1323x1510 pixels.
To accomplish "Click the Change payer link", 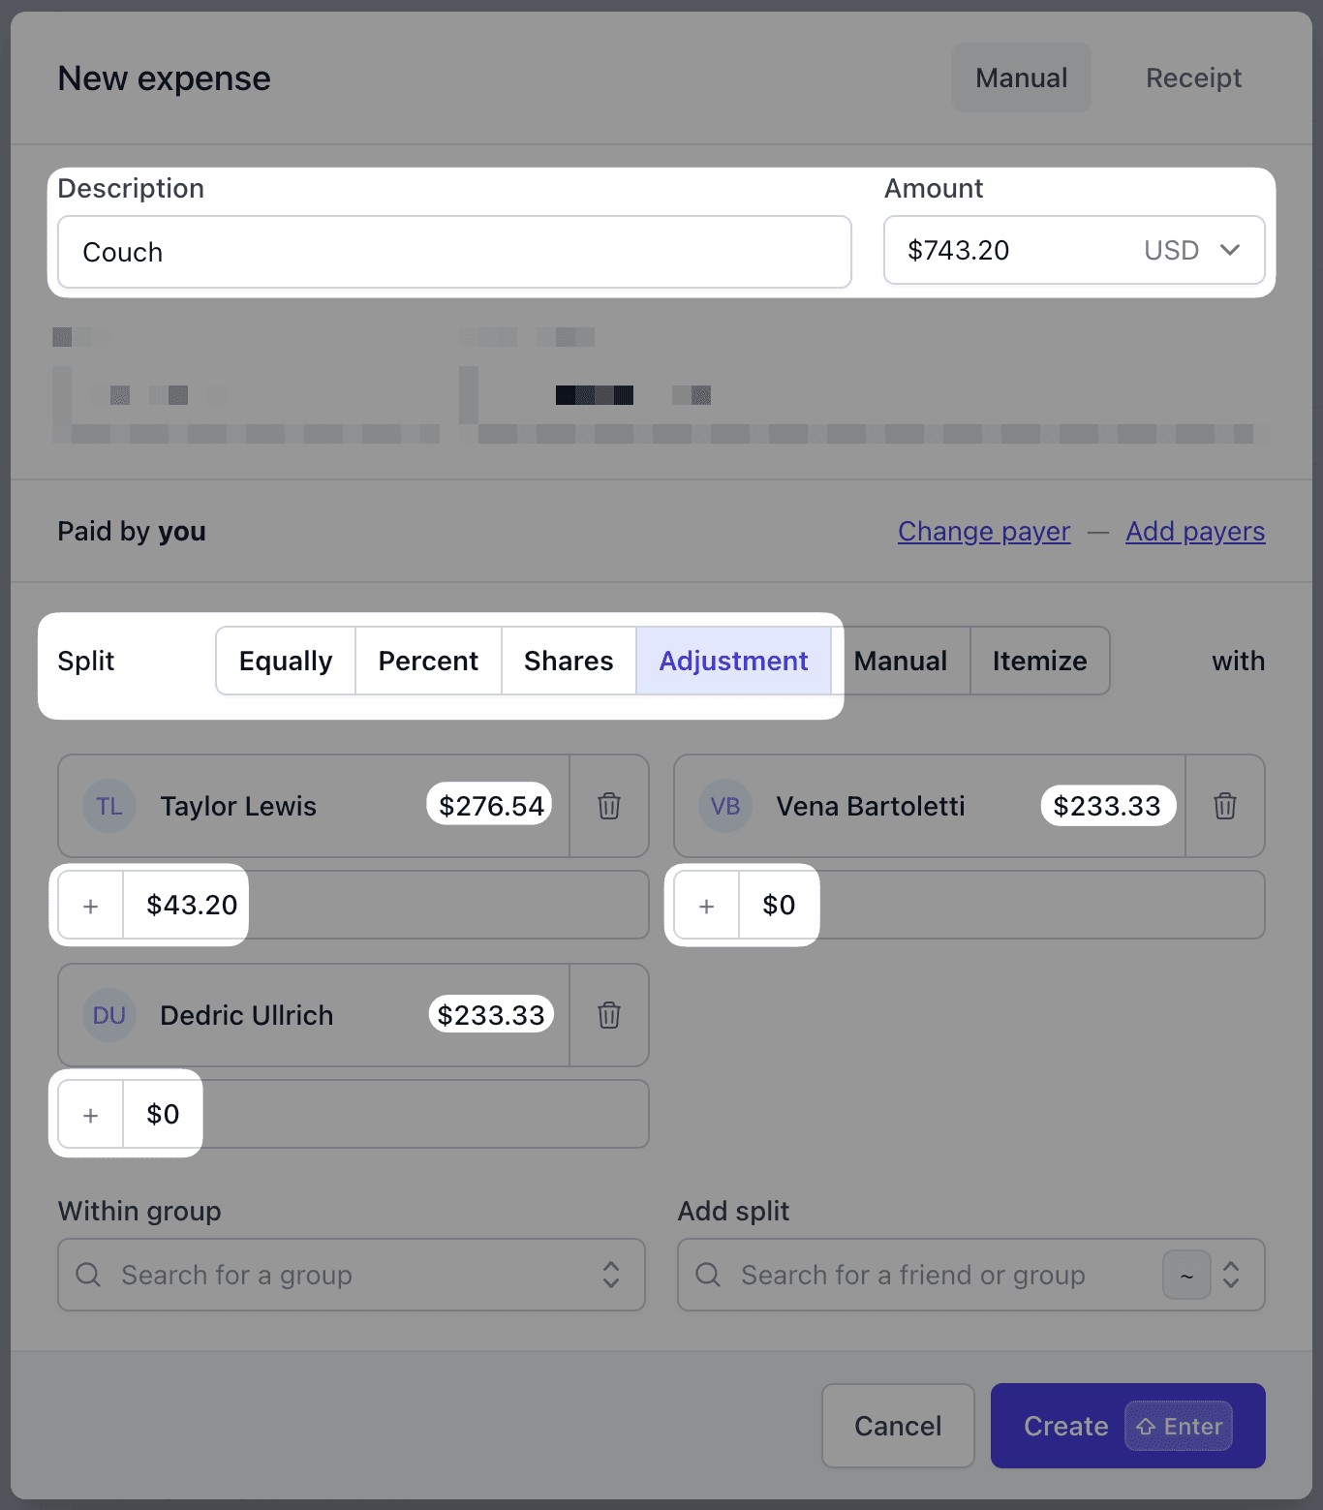I will pos(984,531).
